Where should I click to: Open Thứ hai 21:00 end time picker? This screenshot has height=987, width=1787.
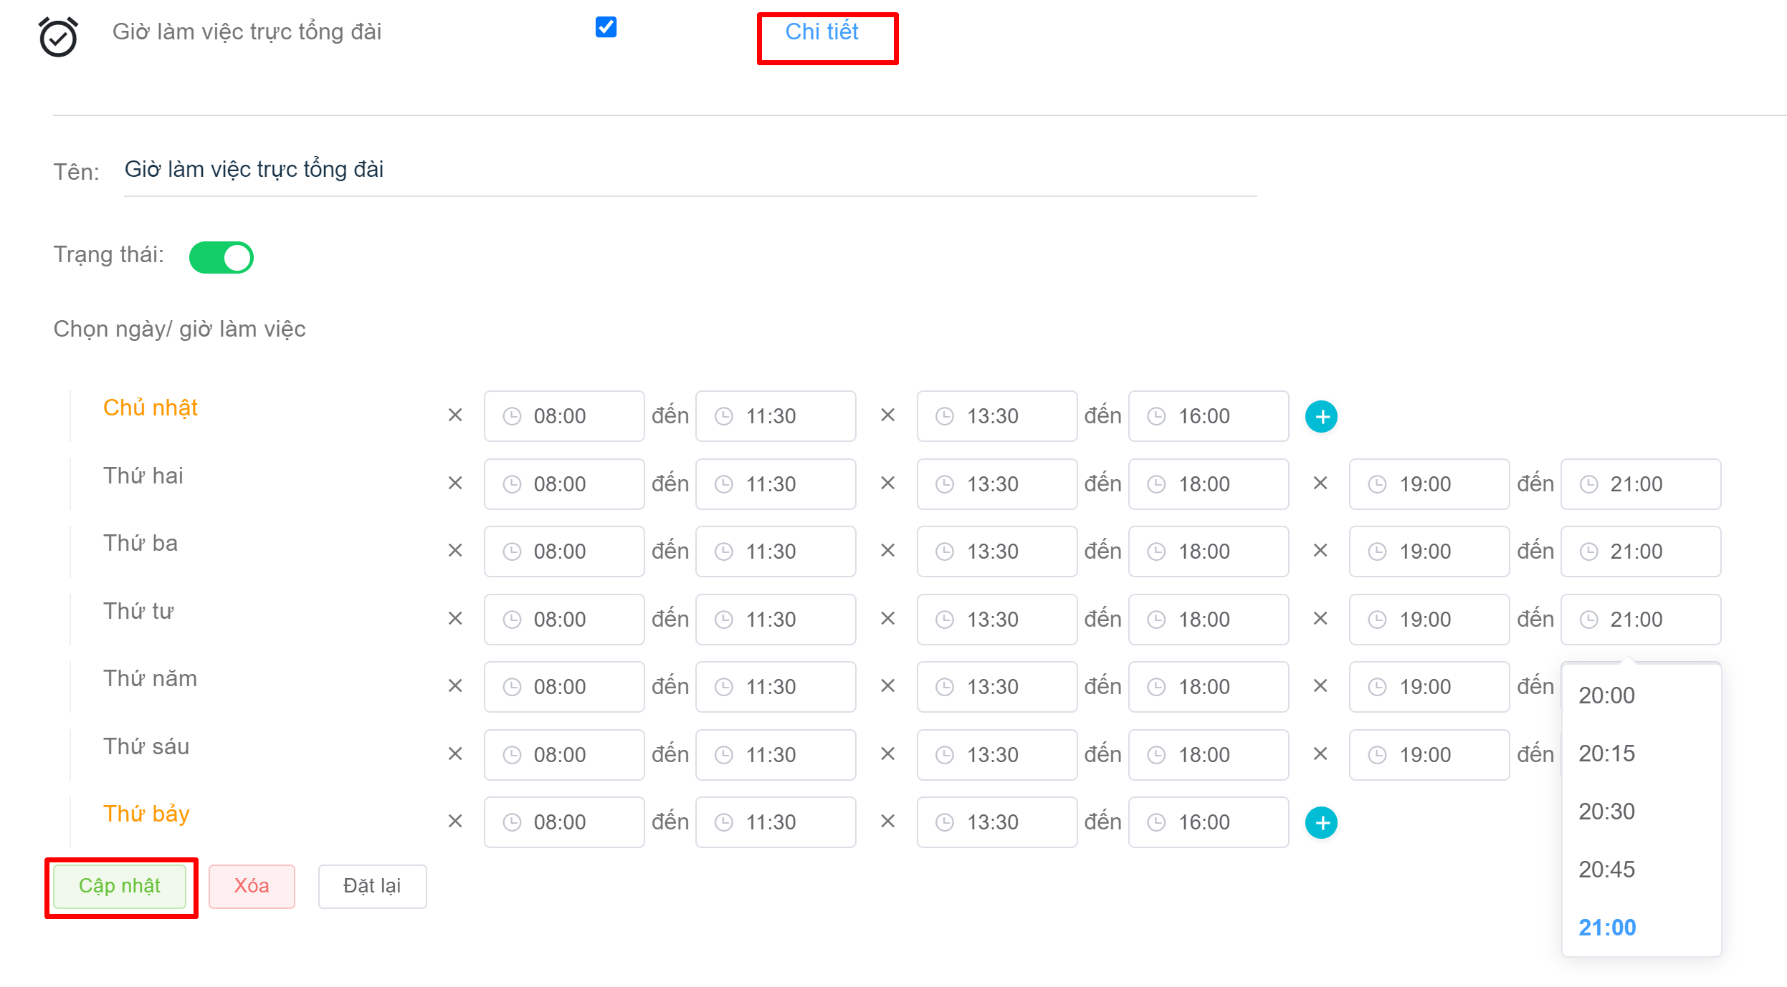tap(1640, 484)
